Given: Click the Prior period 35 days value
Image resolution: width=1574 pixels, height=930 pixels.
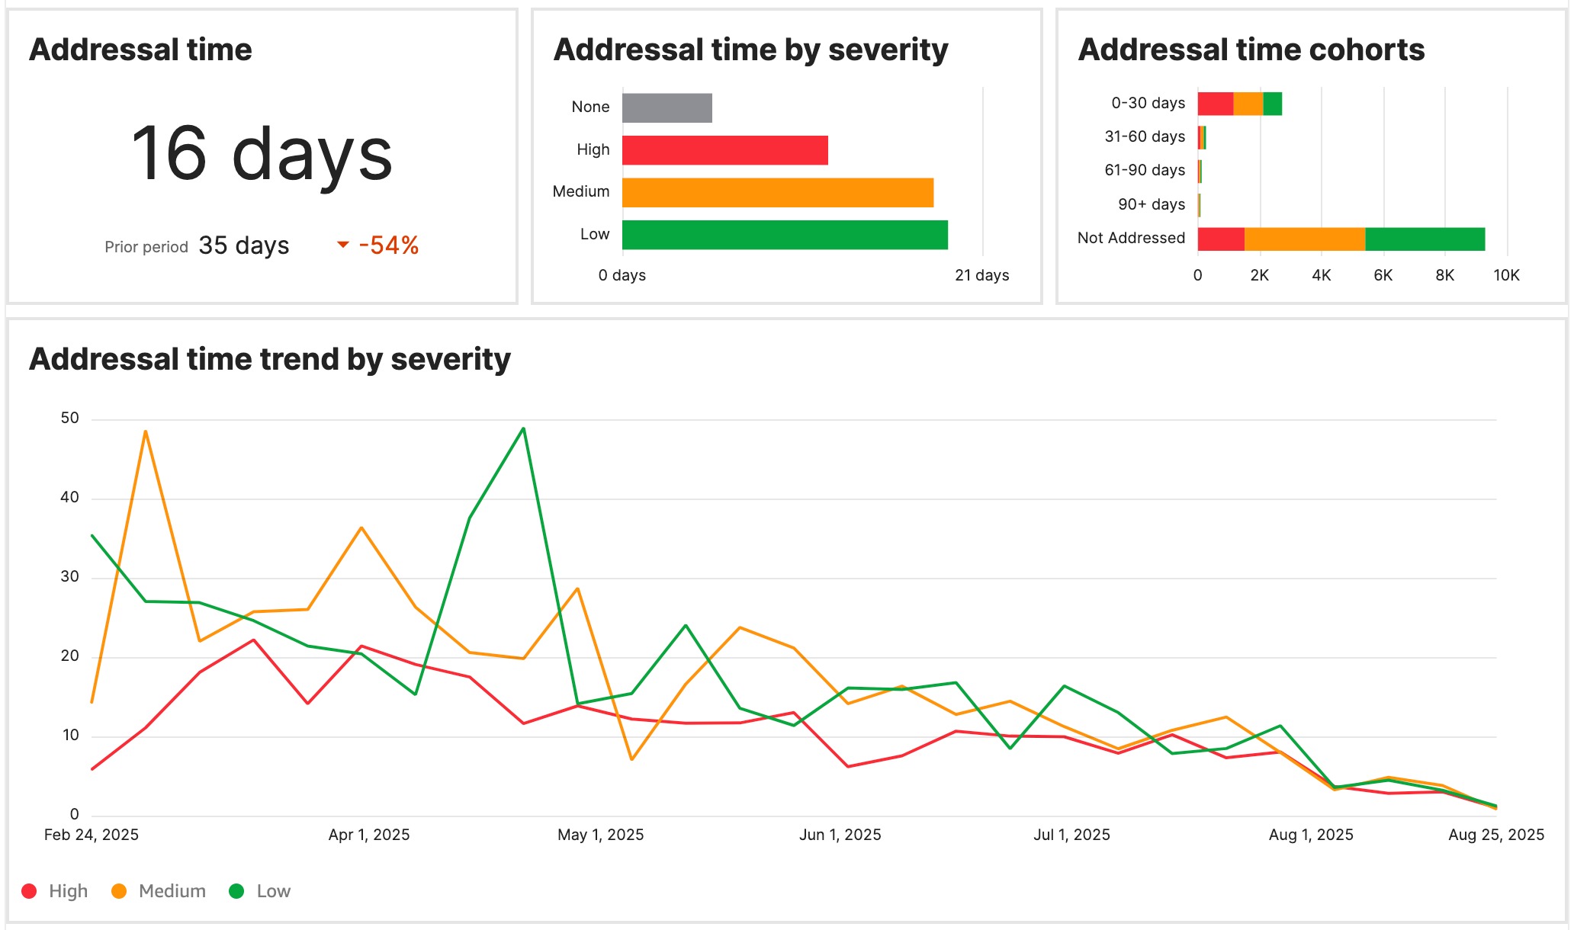Looking at the screenshot, I should (x=243, y=245).
